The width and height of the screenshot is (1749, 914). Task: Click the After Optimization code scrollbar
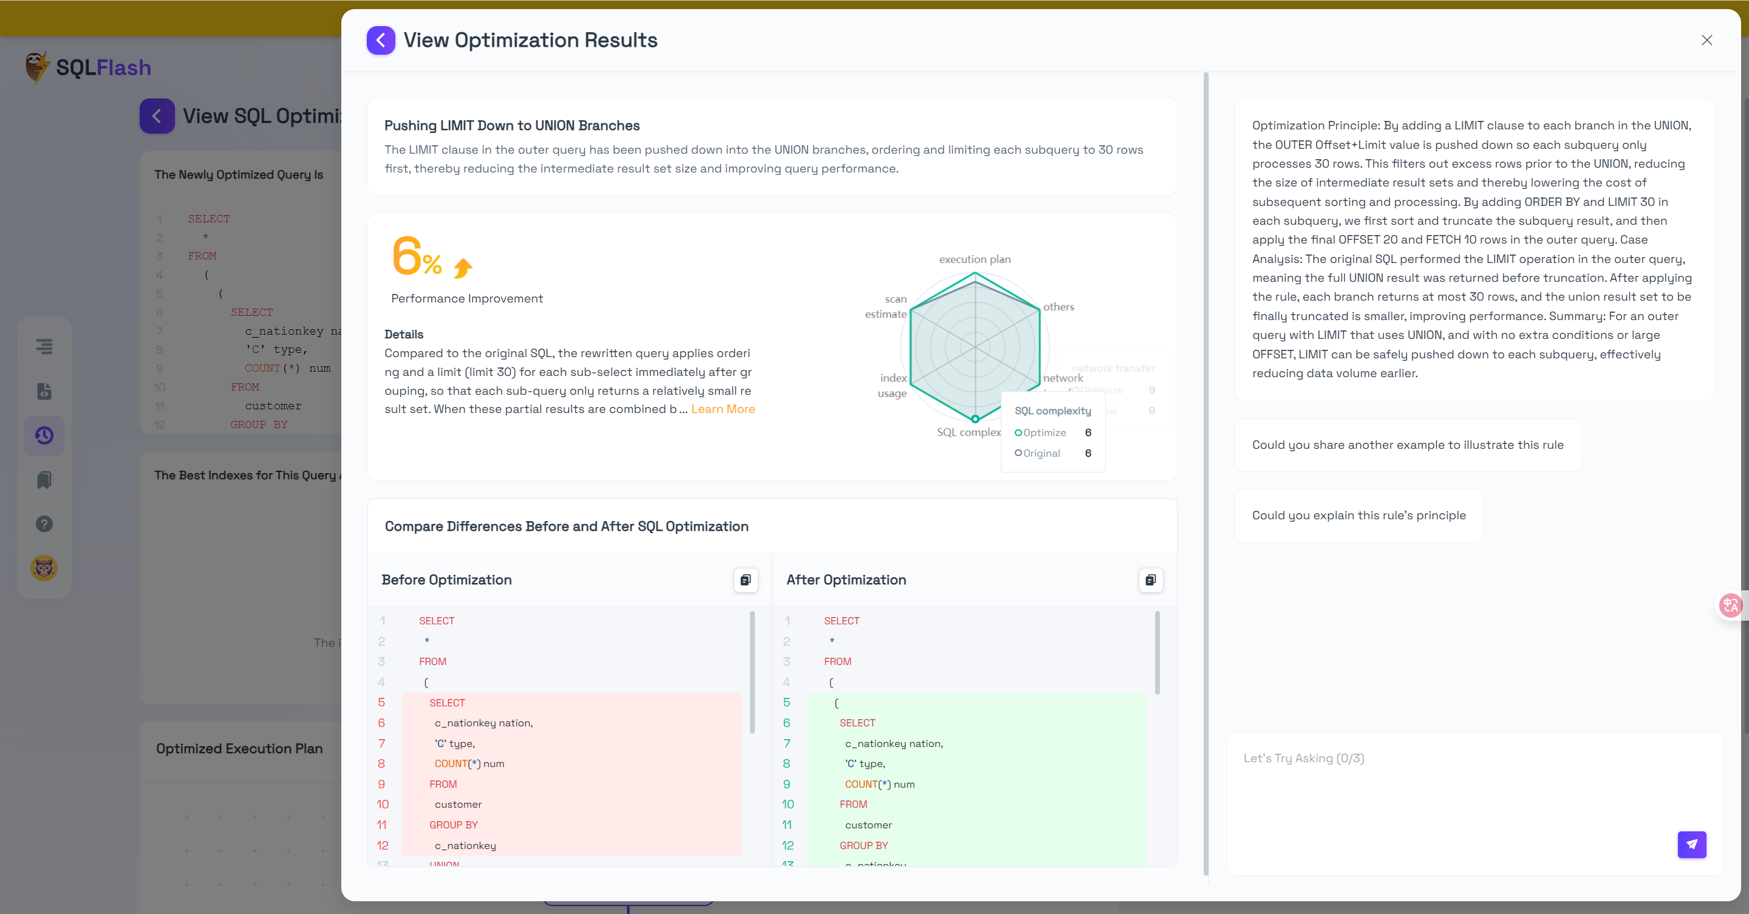tap(1157, 652)
